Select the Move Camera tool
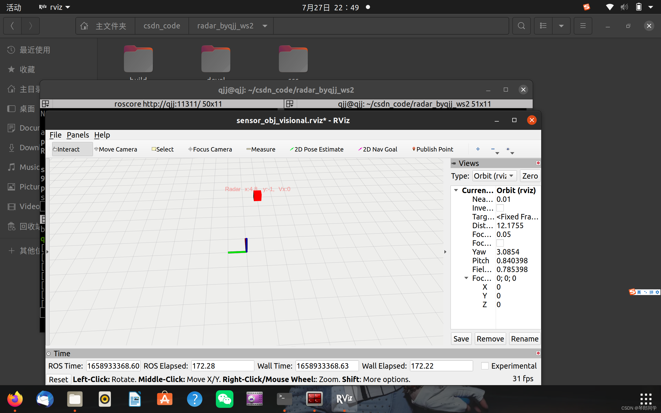661x413 pixels. pos(115,149)
